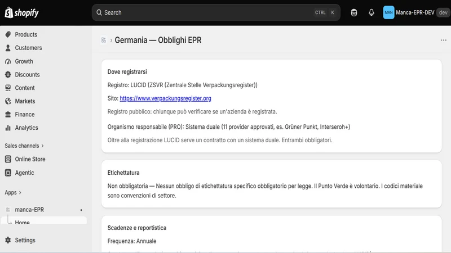Click the dev badge beside the store name
The width and height of the screenshot is (451, 253).
tap(443, 12)
